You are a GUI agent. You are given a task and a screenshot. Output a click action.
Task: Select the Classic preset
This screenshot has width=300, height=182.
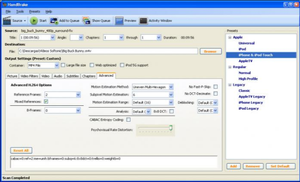coord(244,91)
